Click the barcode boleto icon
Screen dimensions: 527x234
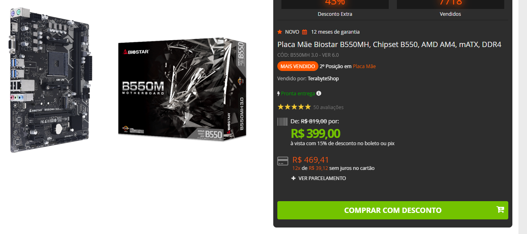click(282, 122)
